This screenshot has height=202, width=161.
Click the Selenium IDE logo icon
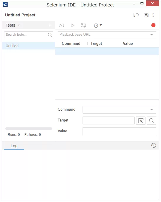click(x=5, y=4)
